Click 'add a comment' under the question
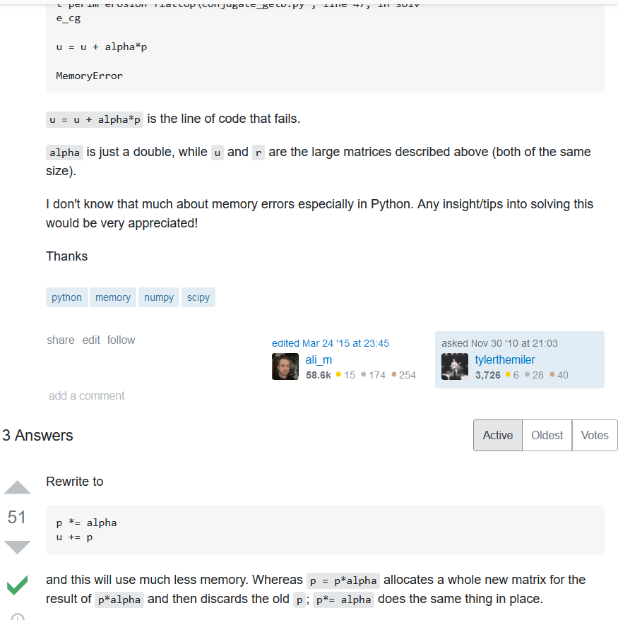 click(86, 395)
